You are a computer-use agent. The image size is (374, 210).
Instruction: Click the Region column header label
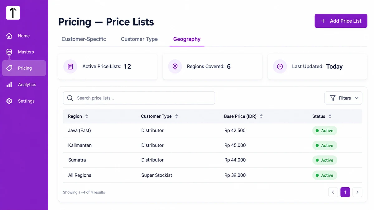(x=75, y=116)
